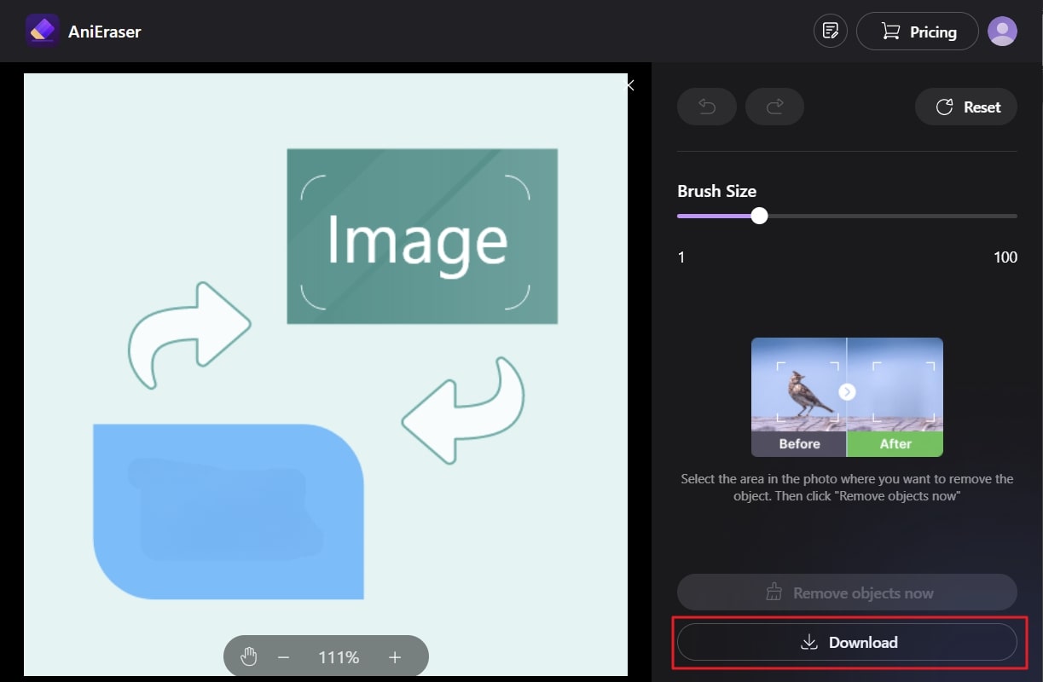Click the AniEraser title text
Screen dimensions: 1043x682
pyautogui.click(x=105, y=32)
